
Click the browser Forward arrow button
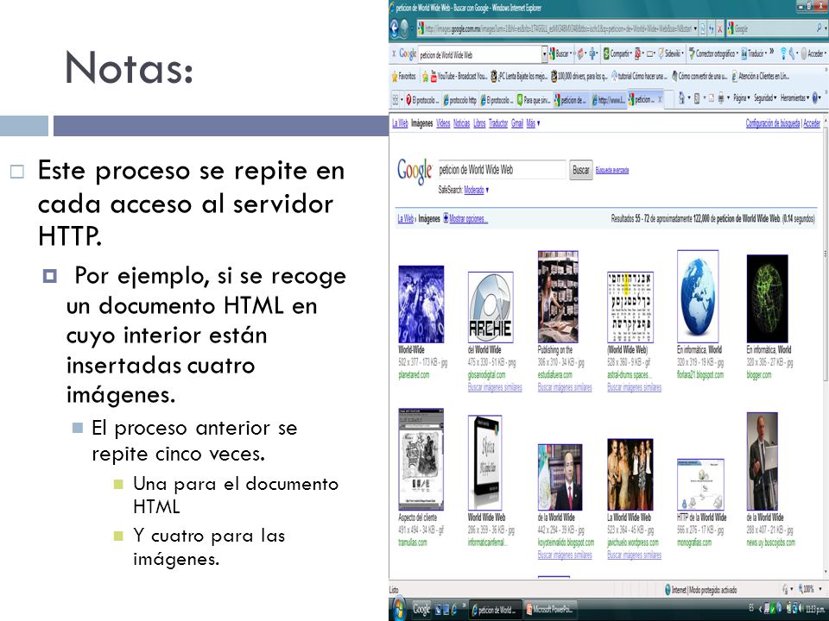(404, 28)
